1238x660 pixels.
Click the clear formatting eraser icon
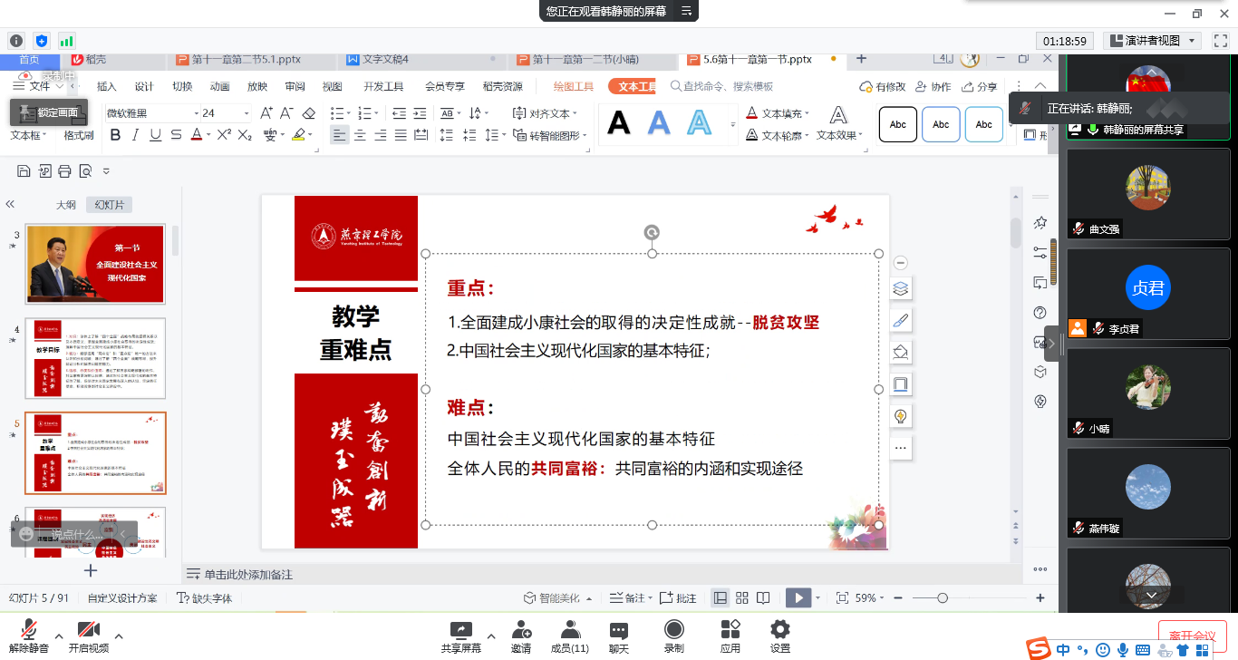click(x=309, y=113)
